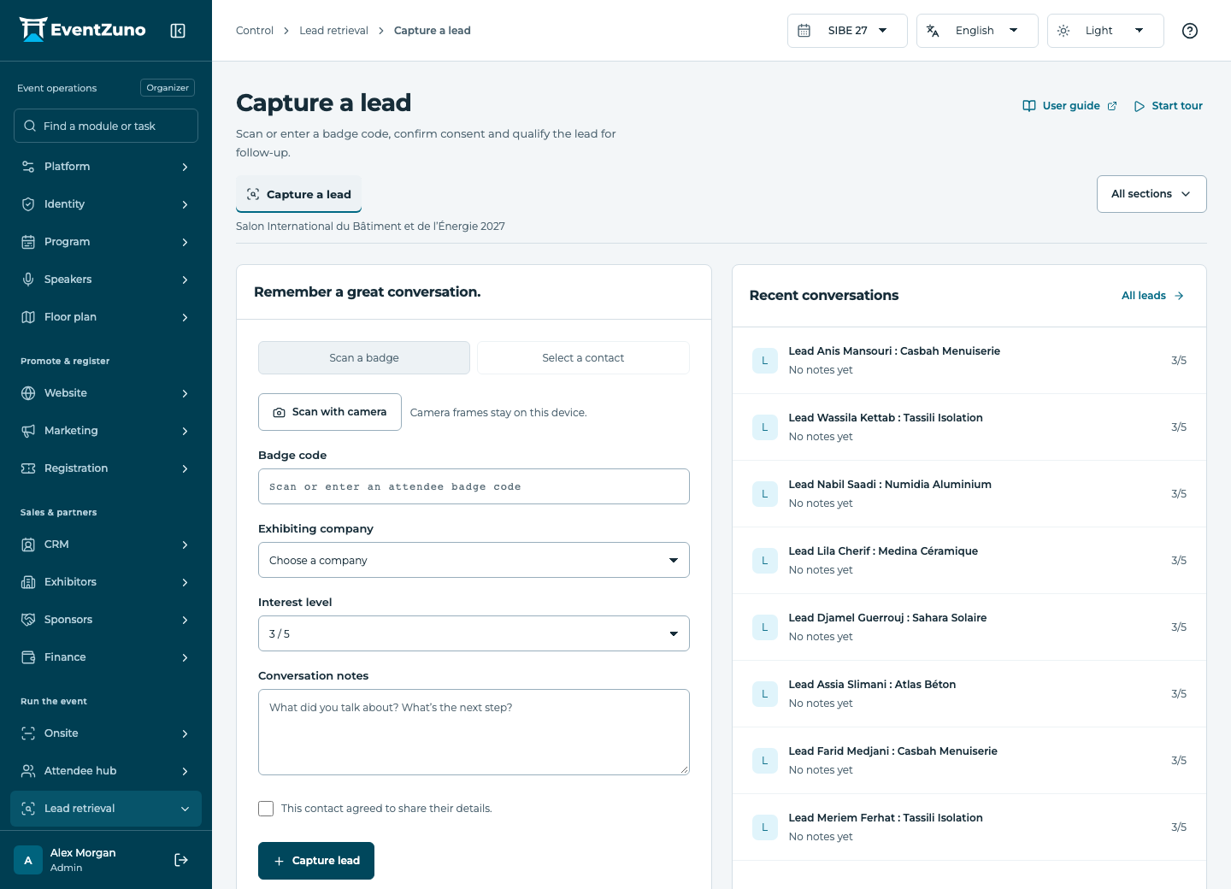The width and height of the screenshot is (1231, 889).
Task: Switch to Scan a badge mode
Action: coord(364,358)
